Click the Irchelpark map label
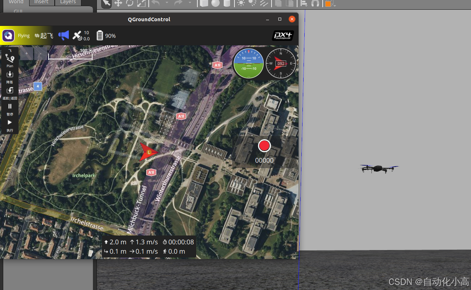This screenshot has height=290, width=471. [x=84, y=176]
